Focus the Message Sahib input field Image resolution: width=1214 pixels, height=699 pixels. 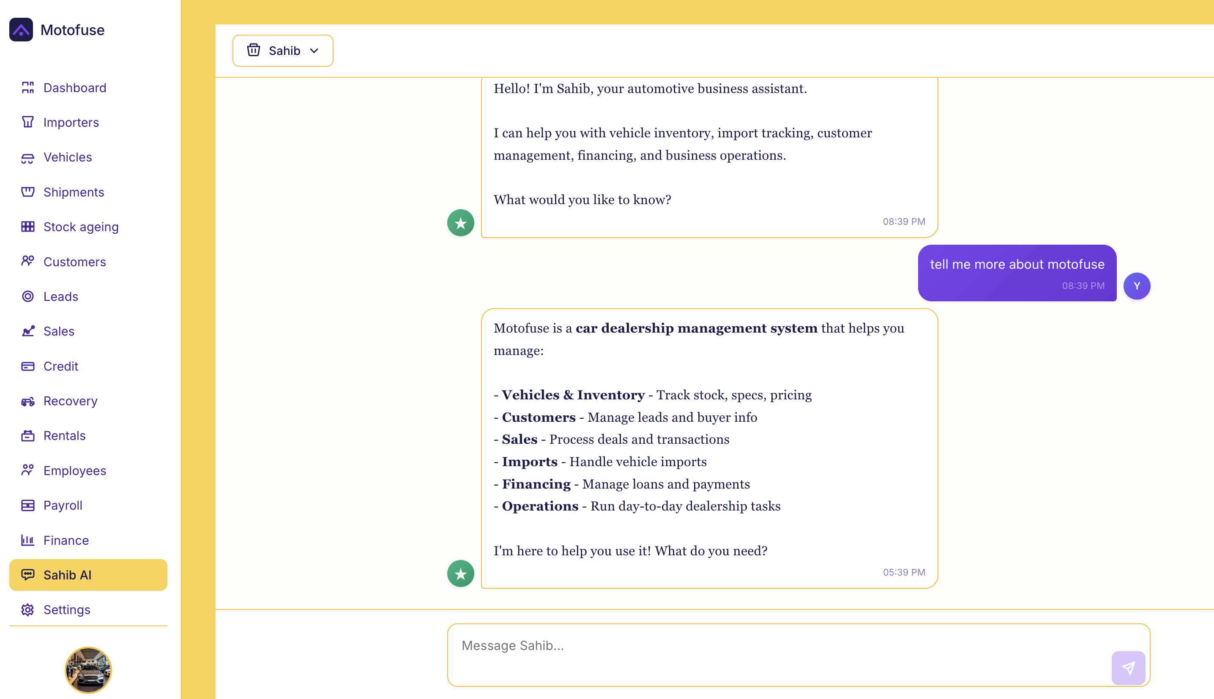pos(799,655)
